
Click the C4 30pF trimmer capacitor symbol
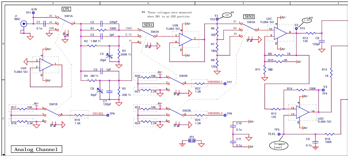[x=109, y=55]
